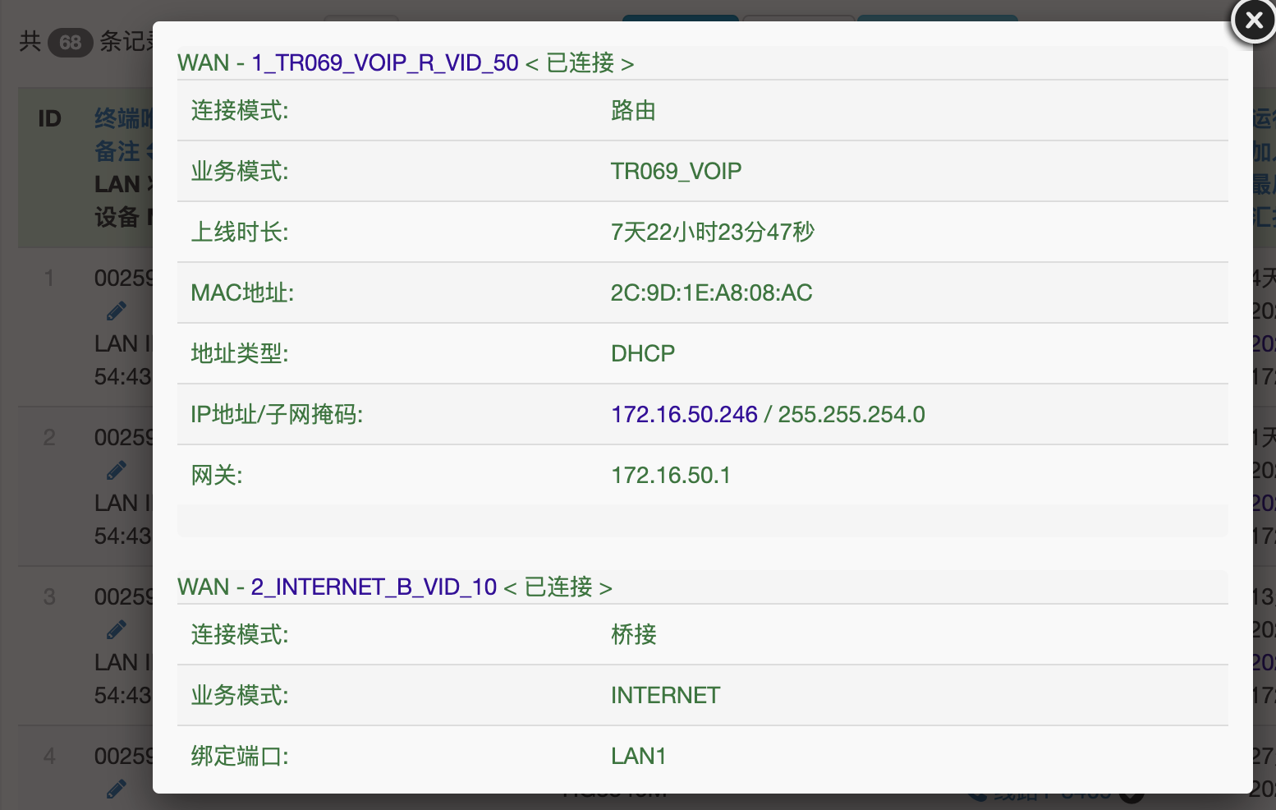Click the edit pencil in row 1
Viewport: 1276px width, 810px height.
[x=117, y=311]
